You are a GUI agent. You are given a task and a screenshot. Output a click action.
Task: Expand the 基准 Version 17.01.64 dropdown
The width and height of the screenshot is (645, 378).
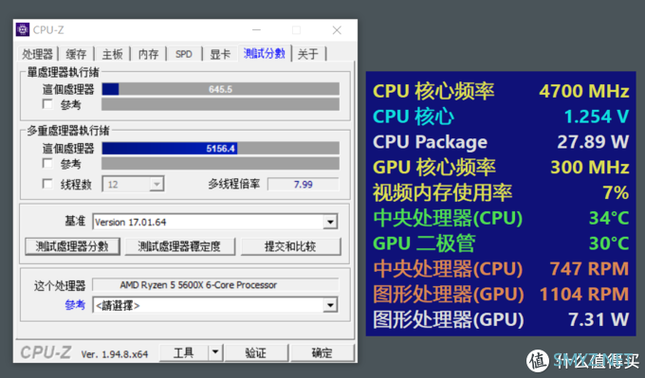tap(215, 222)
